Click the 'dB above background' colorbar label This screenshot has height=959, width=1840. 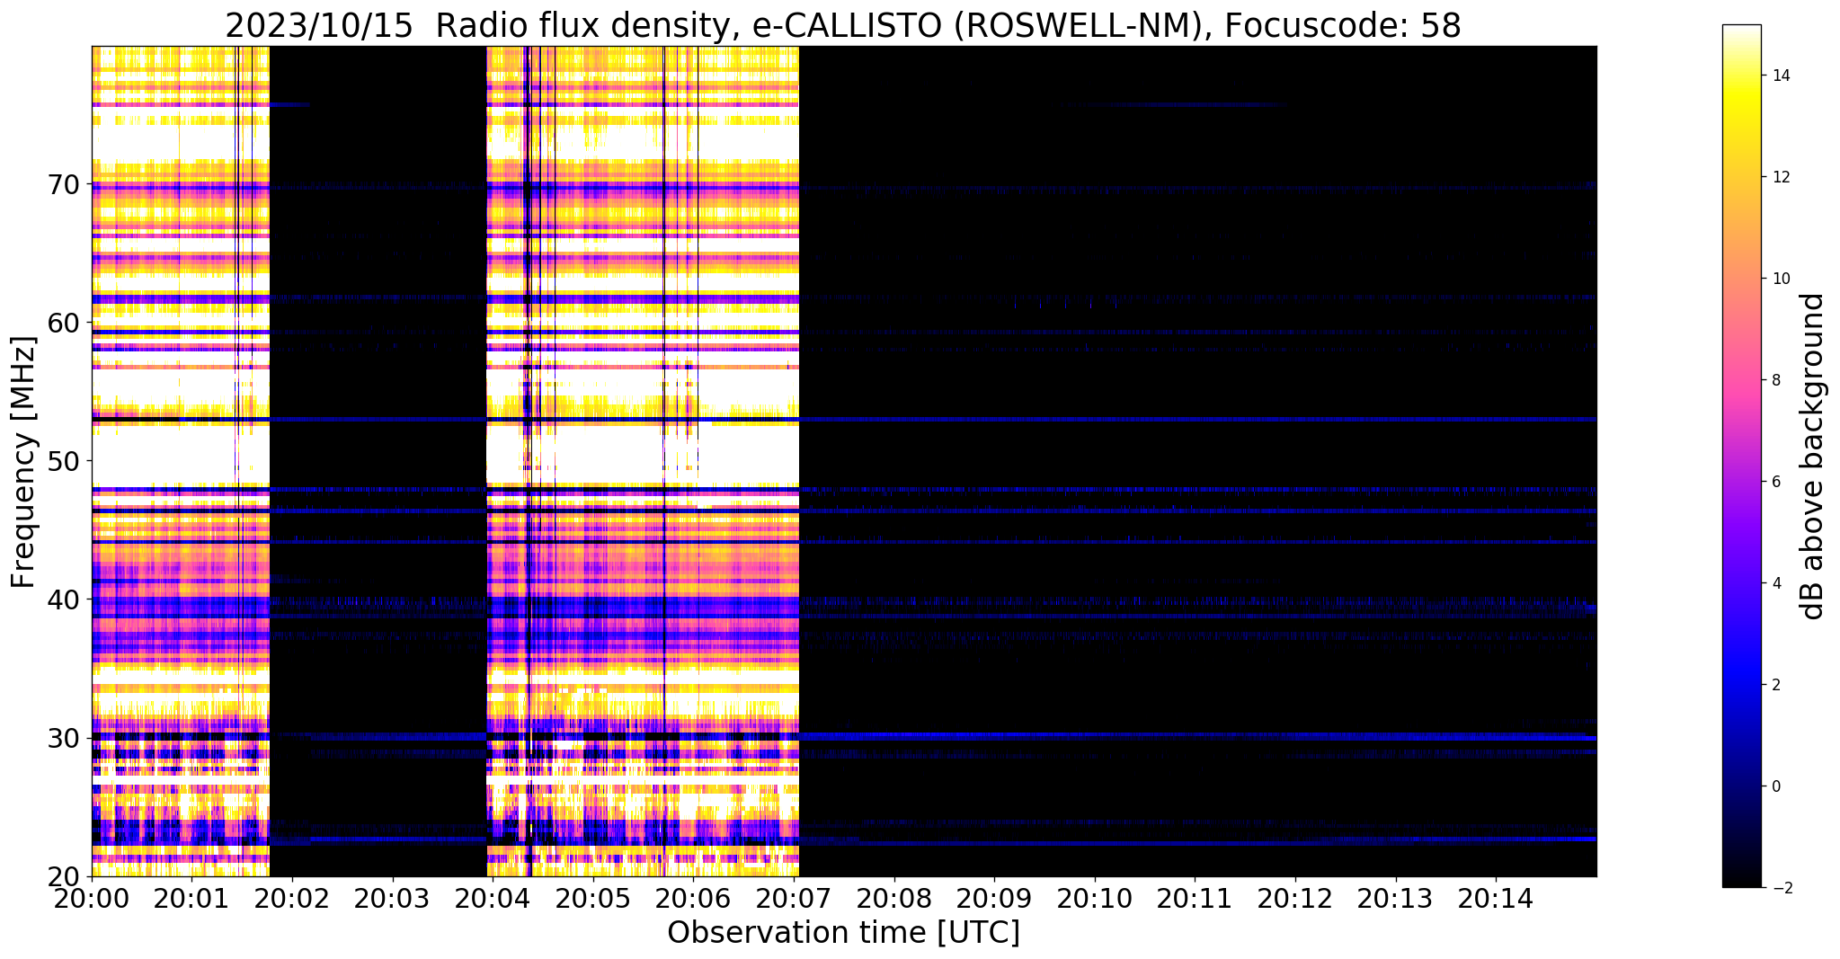[1814, 457]
